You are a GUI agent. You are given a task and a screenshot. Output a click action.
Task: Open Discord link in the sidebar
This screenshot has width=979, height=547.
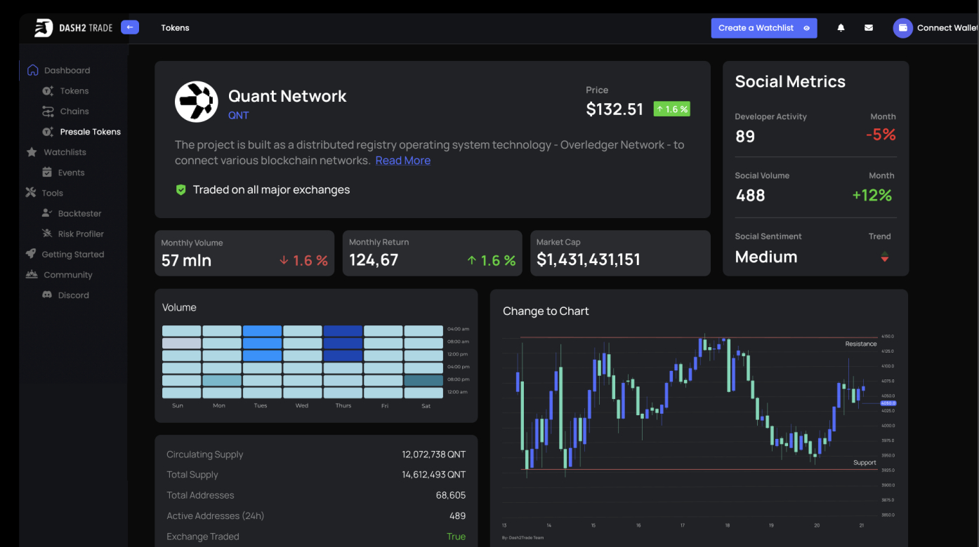(74, 295)
